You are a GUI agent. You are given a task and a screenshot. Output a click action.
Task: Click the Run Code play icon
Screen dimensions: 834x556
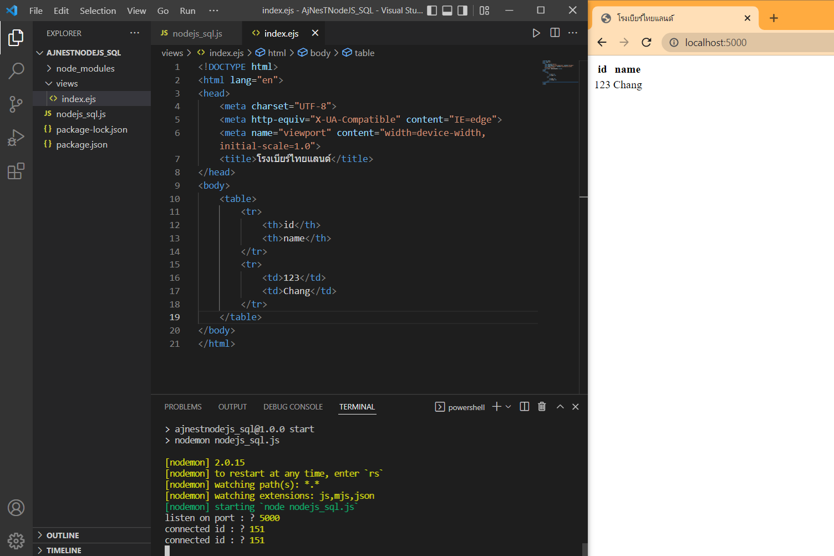coord(536,33)
